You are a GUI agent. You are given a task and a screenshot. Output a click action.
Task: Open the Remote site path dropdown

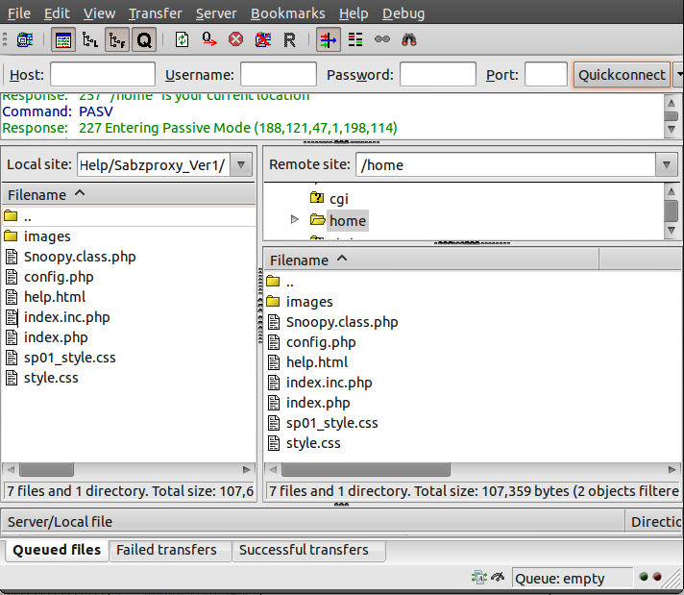(667, 164)
